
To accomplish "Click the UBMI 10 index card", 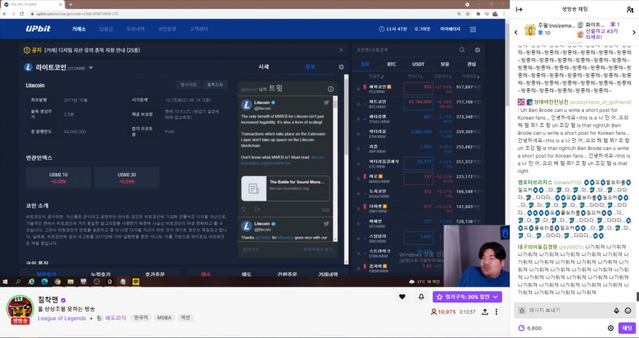I will 58,178.
